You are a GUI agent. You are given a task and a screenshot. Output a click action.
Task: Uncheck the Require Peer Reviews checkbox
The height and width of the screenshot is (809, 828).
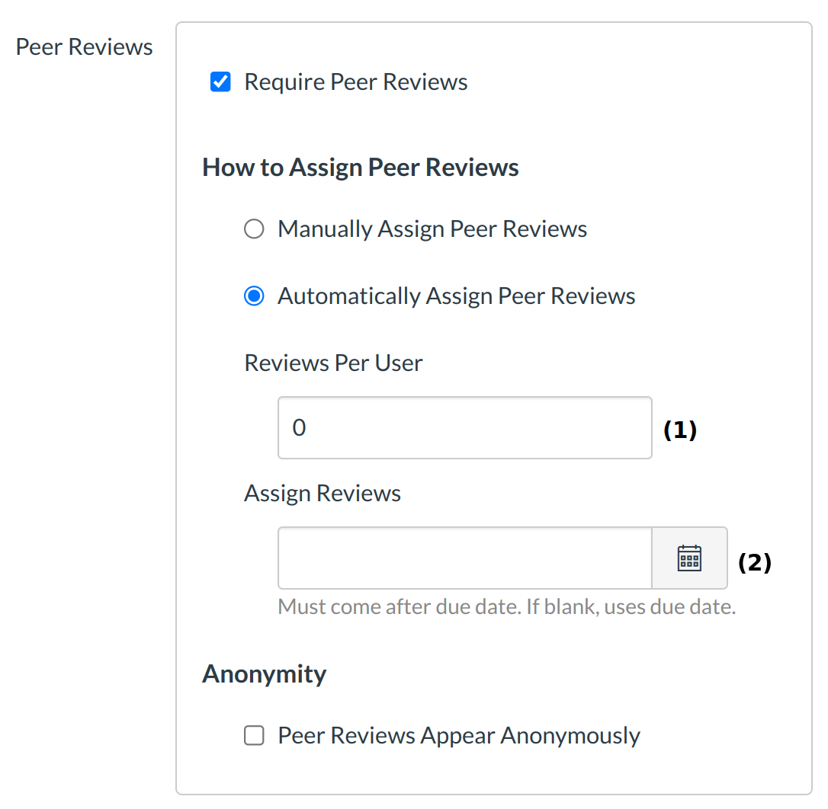point(220,82)
